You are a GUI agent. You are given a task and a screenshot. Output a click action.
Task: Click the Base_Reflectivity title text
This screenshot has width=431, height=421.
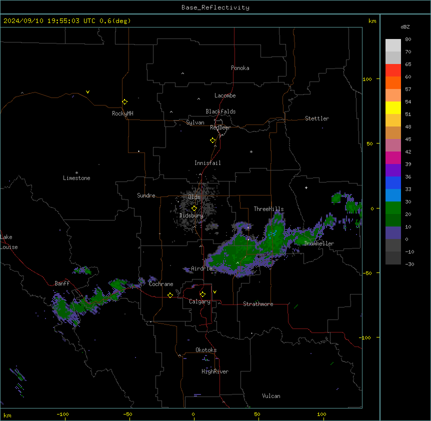(x=215, y=7)
